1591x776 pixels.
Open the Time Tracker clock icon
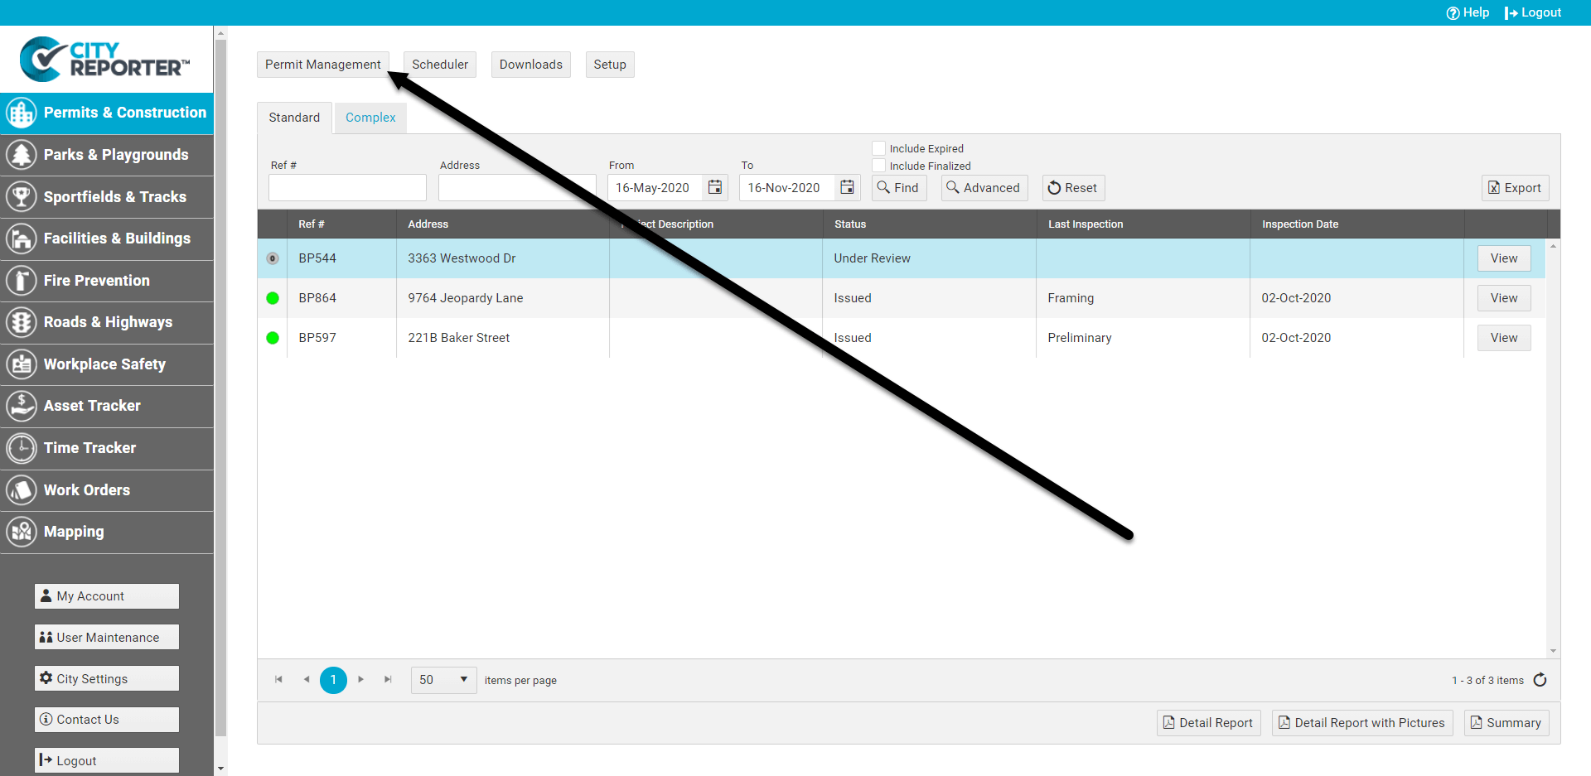(x=22, y=448)
